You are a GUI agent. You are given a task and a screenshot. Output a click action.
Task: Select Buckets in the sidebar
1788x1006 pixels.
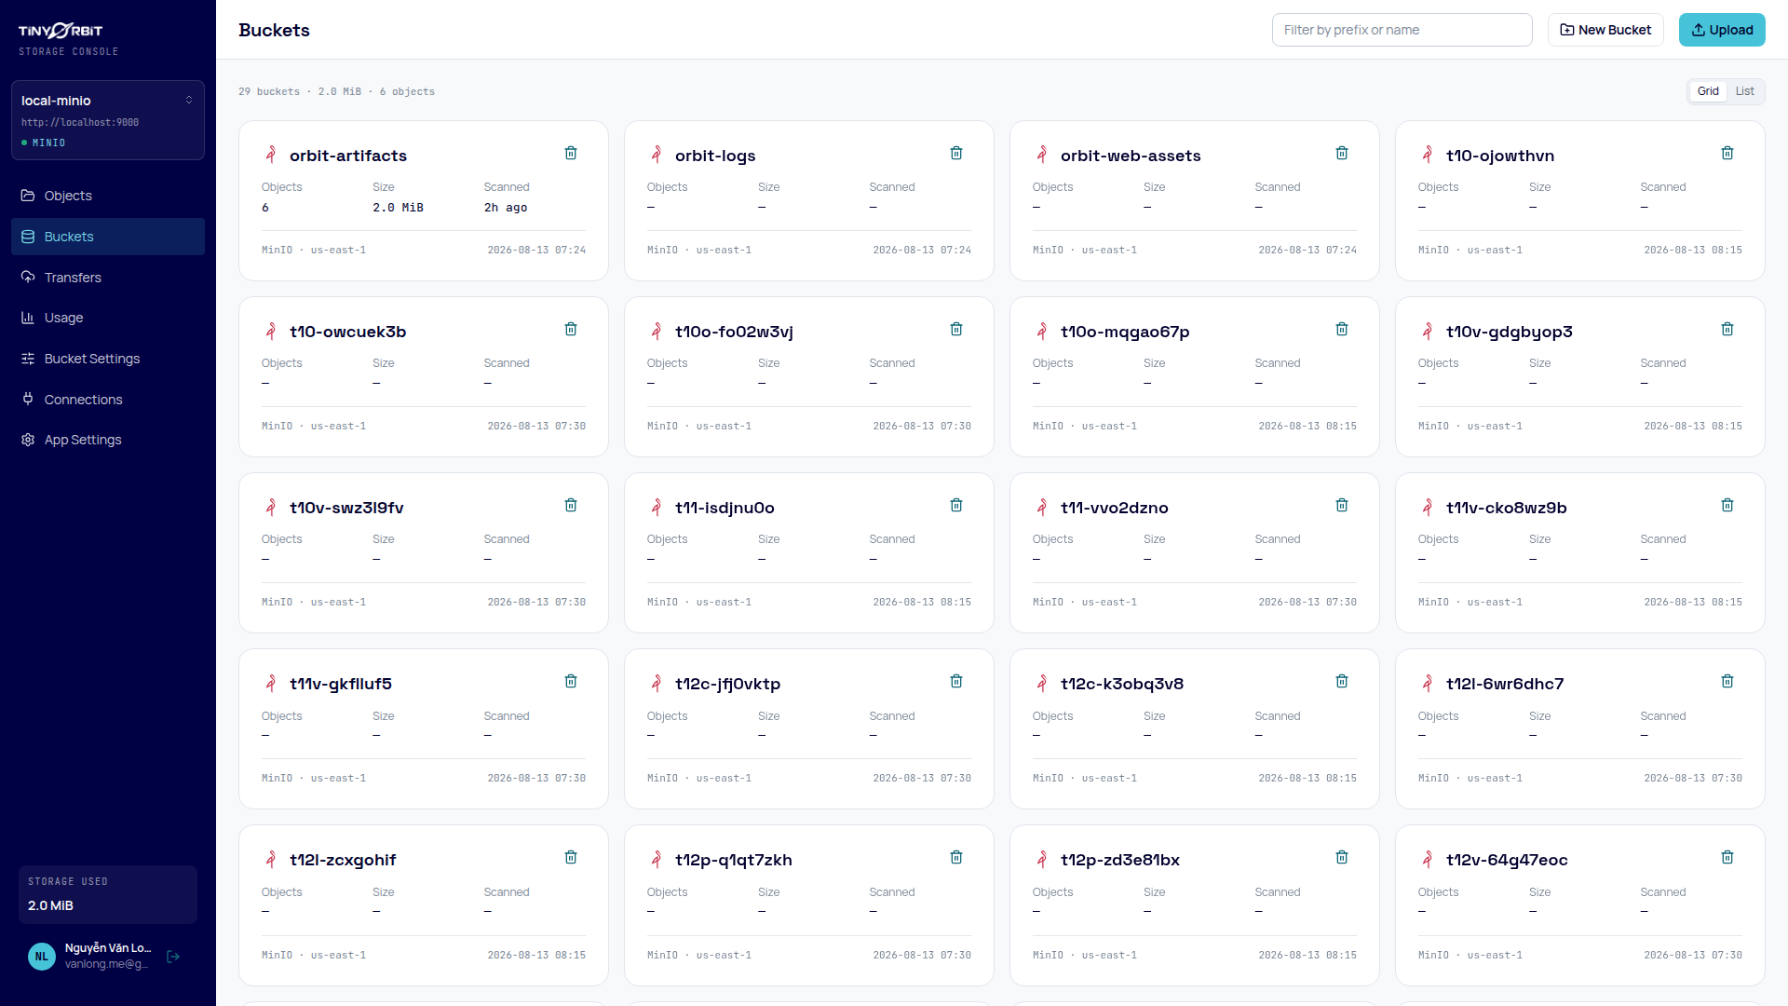point(108,237)
